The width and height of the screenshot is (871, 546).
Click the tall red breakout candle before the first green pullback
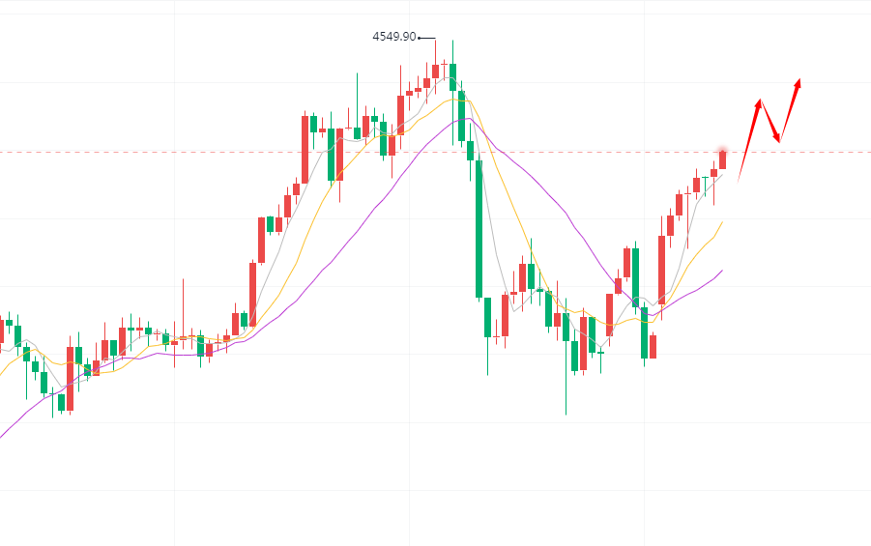pos(305,149)
